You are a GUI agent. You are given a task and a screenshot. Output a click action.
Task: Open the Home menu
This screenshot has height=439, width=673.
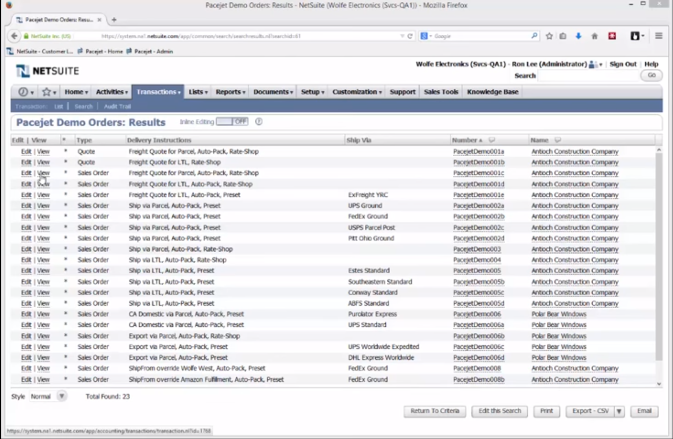(76, 92)
